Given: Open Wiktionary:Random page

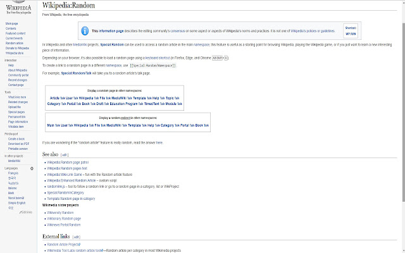Looking at the screenshot, I should [64, 219].
